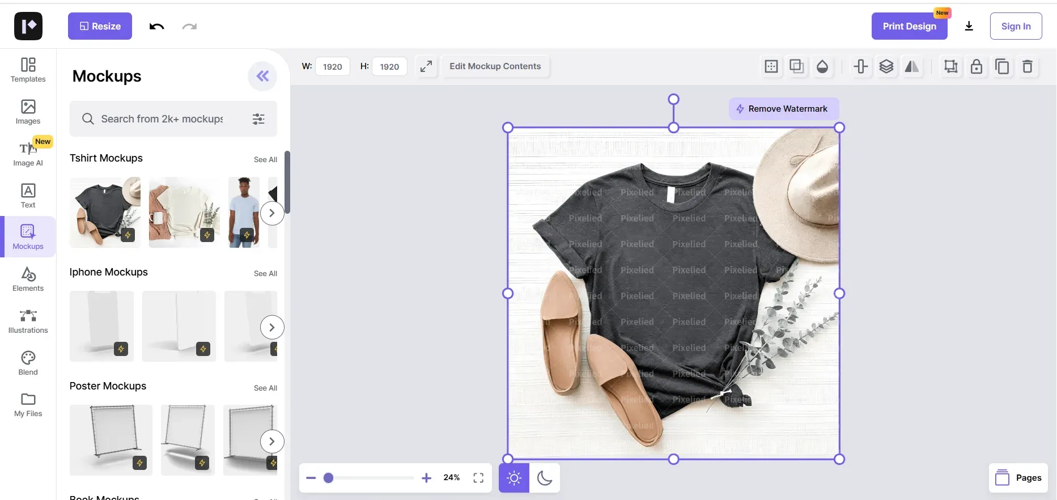Switch to dark mode moon toggle
The image size is (1057, 500).
545,478
